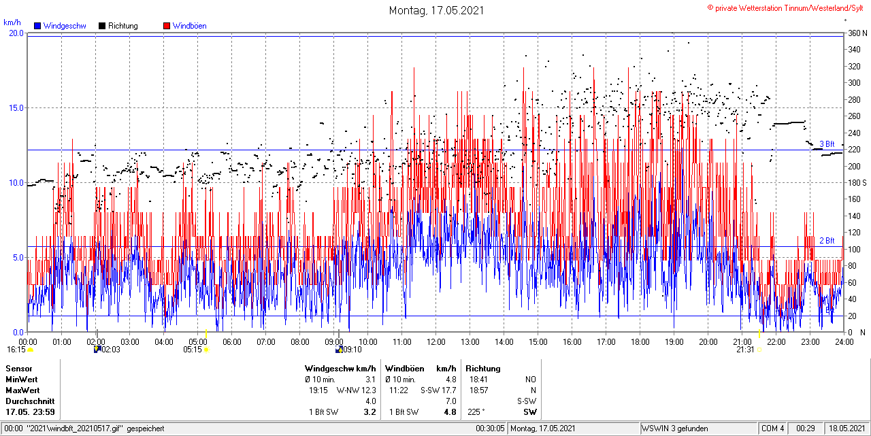Click the MinWert row header
This screenshot has height=436, width=871.
tap(22, 380)
